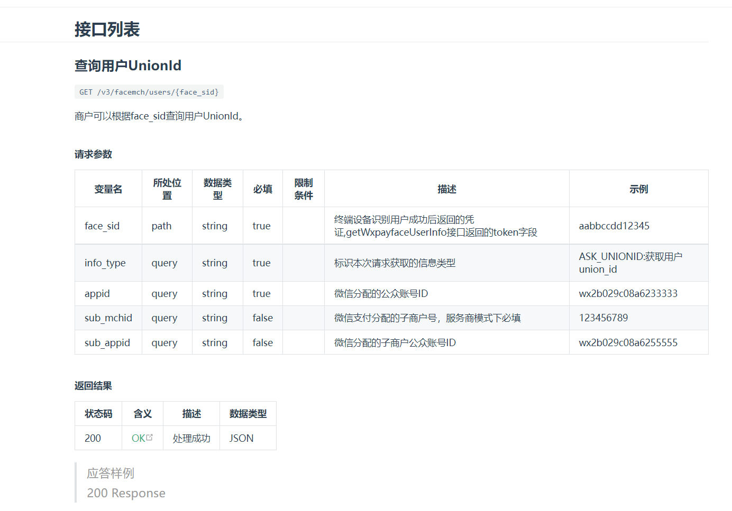
Task: Click the 请求参数 subheading
Action: pyautogui.click(x=94, y=154)
